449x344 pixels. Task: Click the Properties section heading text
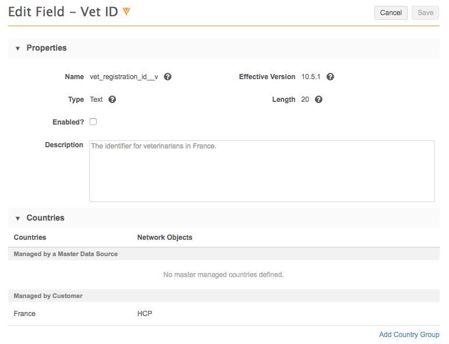coord(47,48)
